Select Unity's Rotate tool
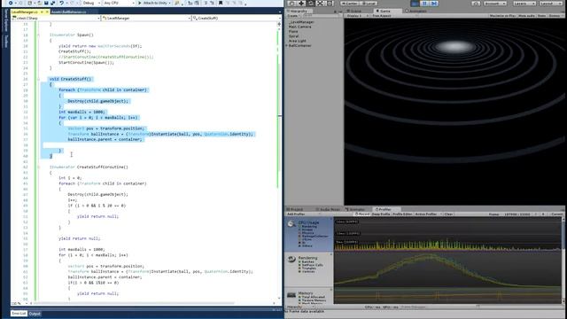This screenshot has height=319, width=567. pos(311,4)
